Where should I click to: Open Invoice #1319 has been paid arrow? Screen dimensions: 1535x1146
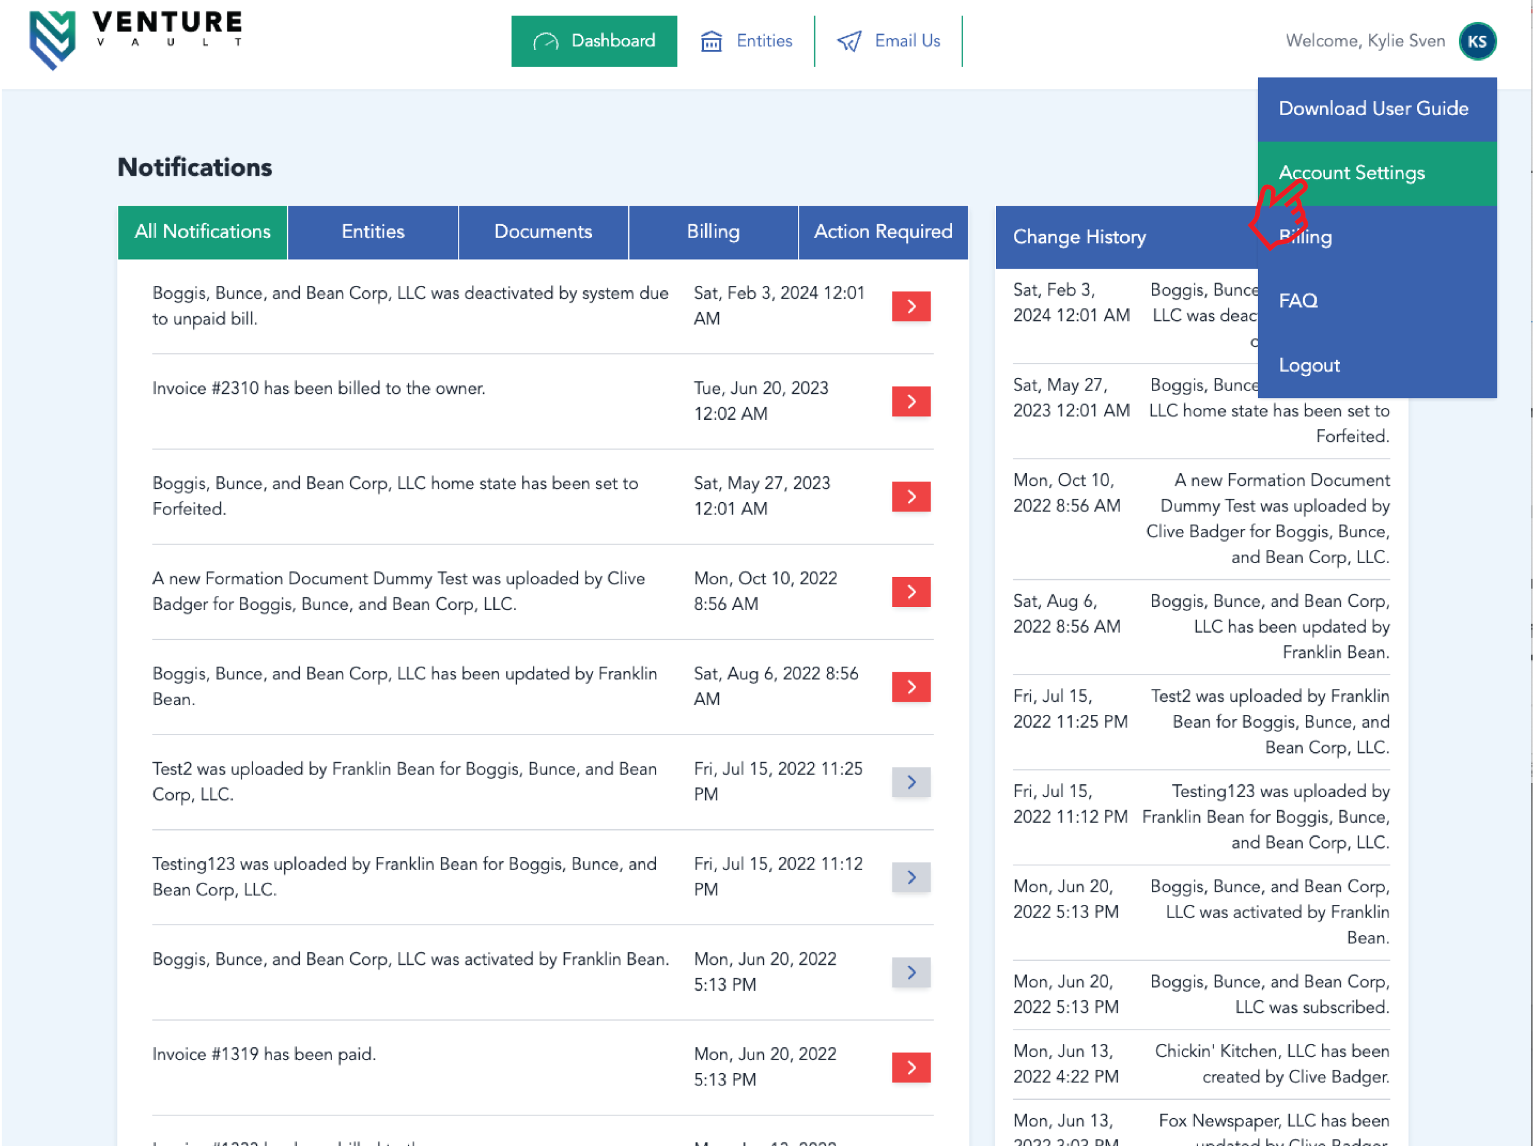point(910,1067)
